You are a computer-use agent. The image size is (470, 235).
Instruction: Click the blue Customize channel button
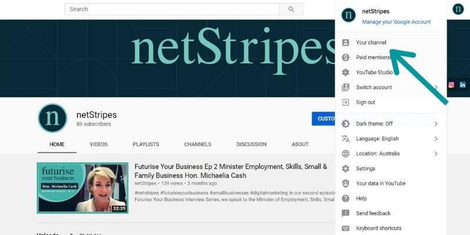coord(324,119)
